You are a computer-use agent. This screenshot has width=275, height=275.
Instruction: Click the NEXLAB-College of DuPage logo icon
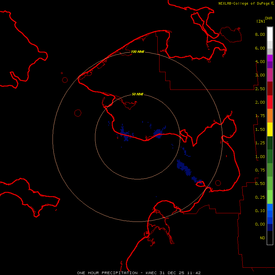pos(273,3)
